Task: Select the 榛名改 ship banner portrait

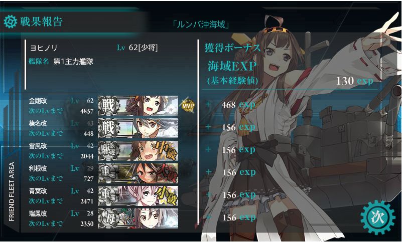Action: click(138, 128)
